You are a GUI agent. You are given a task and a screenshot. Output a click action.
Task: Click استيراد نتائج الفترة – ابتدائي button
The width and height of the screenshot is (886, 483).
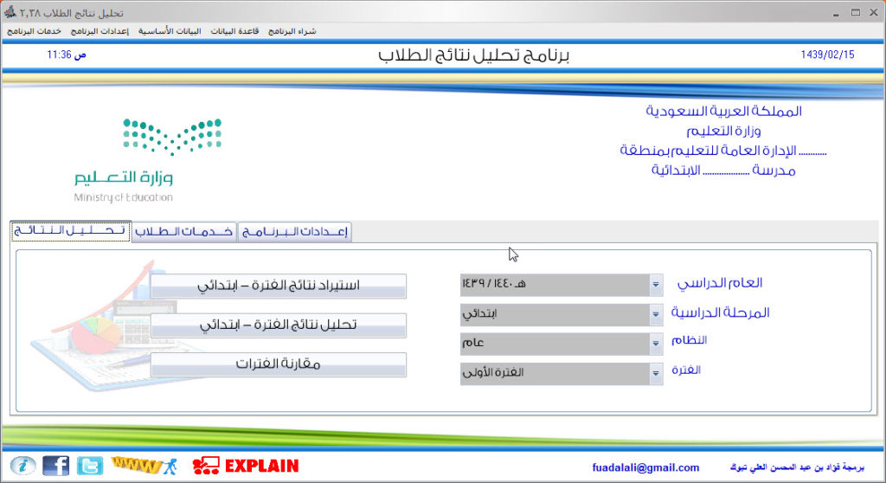(x=278, y=286)
